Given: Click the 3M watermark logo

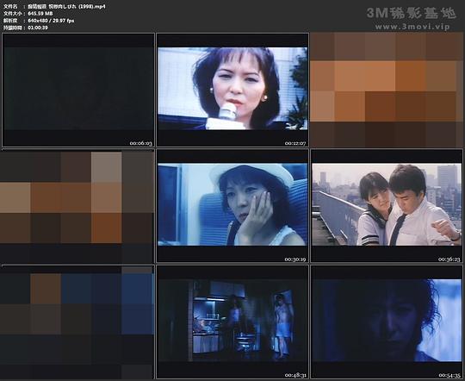Looking at the screenshot, I should point(411,13).
